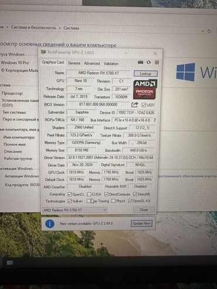Enable the CUDA checkbox
The height and width of the screenshot is (289, 217).
[x=89, y=194]
